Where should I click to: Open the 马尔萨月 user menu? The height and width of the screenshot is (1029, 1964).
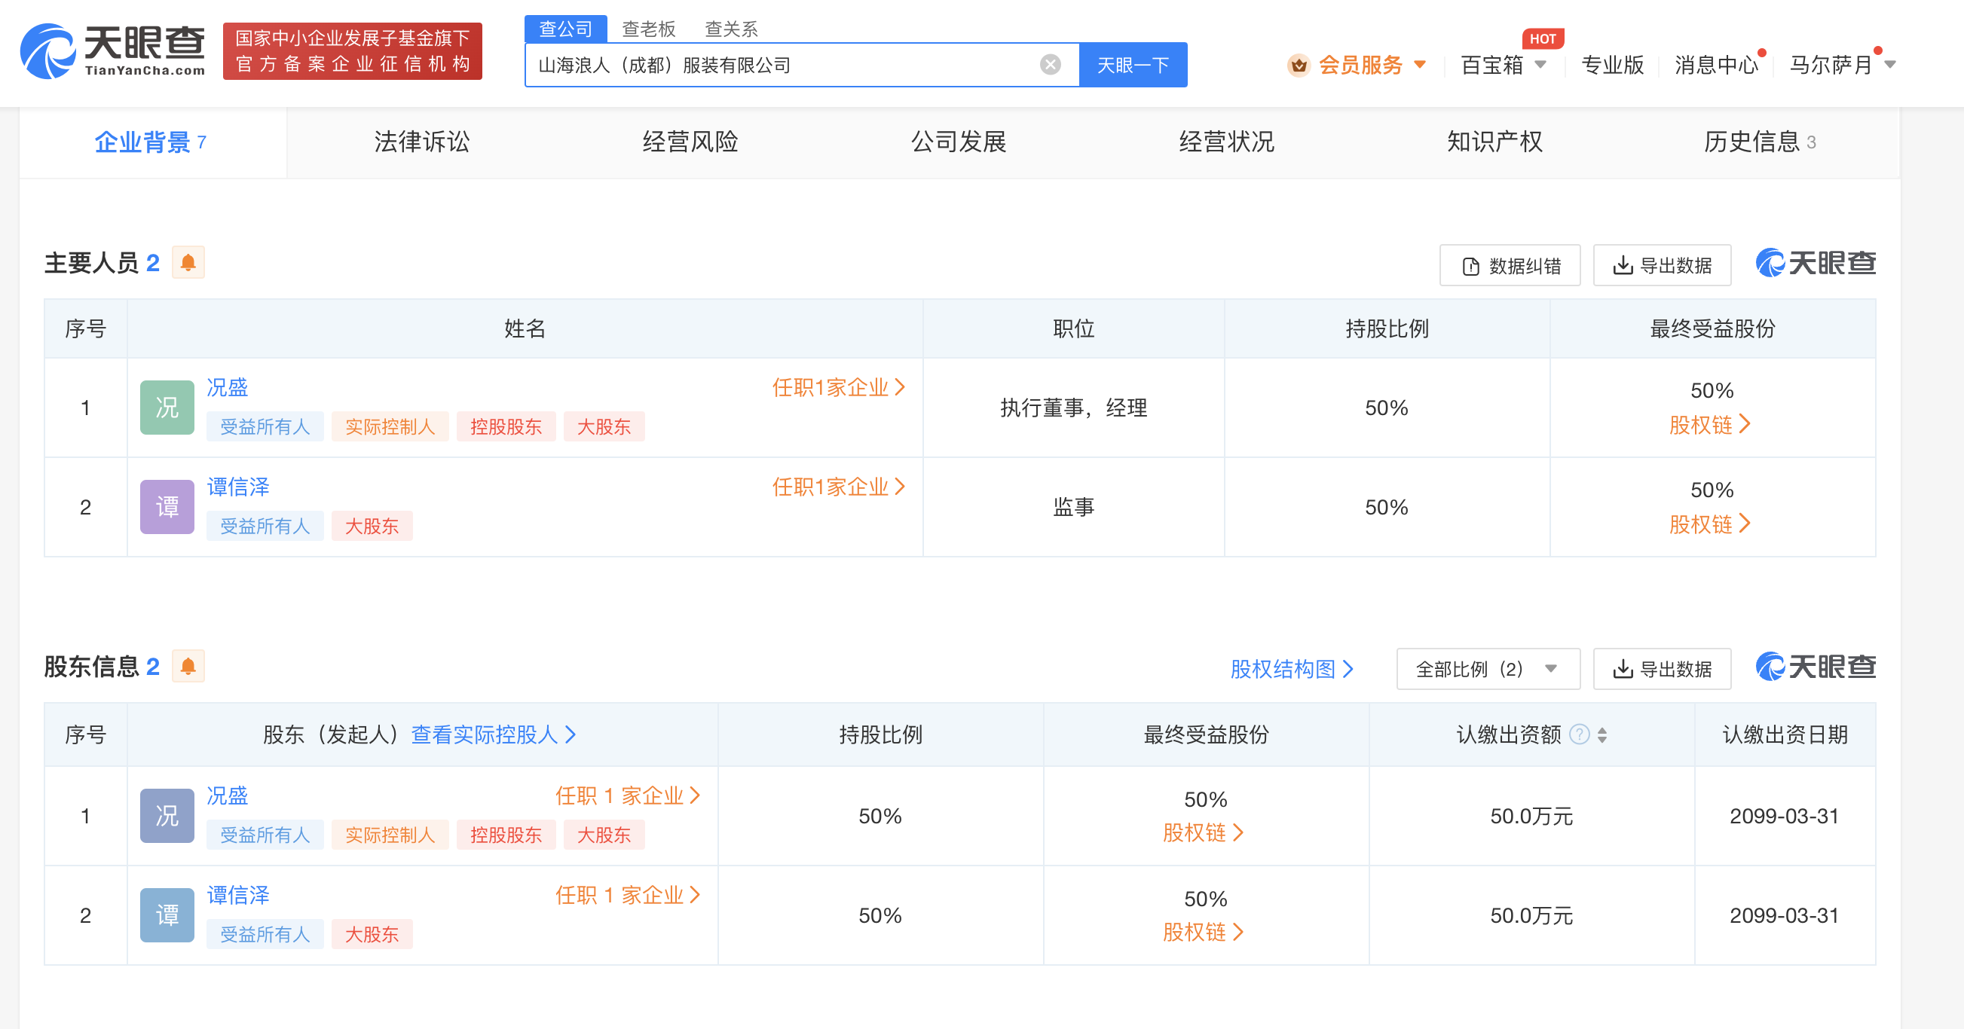click(x=1841, y=66)
